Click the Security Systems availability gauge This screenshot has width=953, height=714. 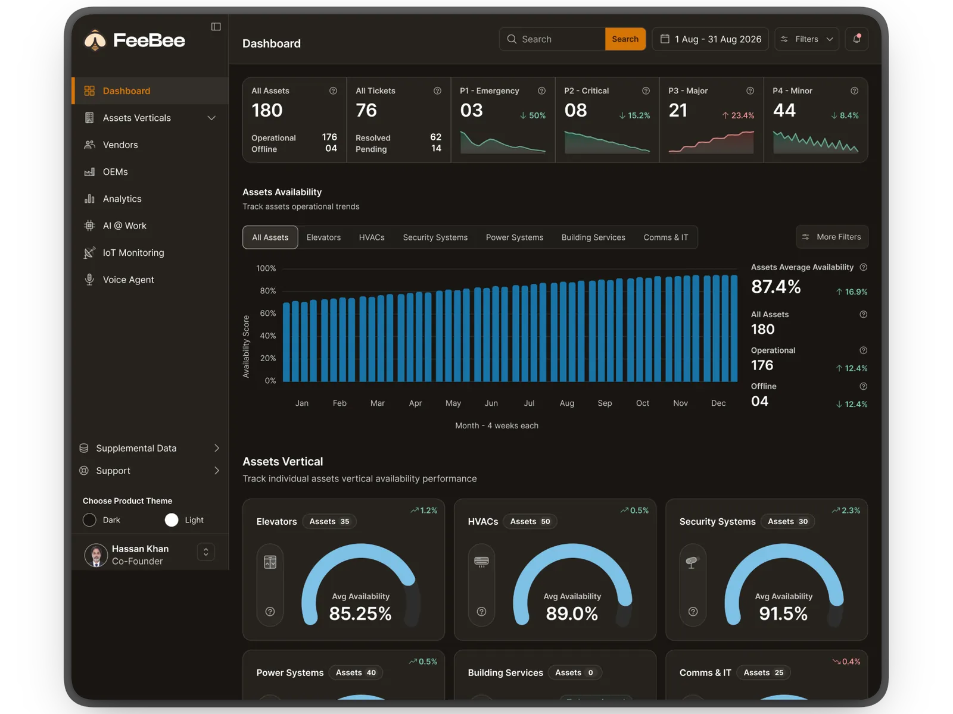pos(783,585)
